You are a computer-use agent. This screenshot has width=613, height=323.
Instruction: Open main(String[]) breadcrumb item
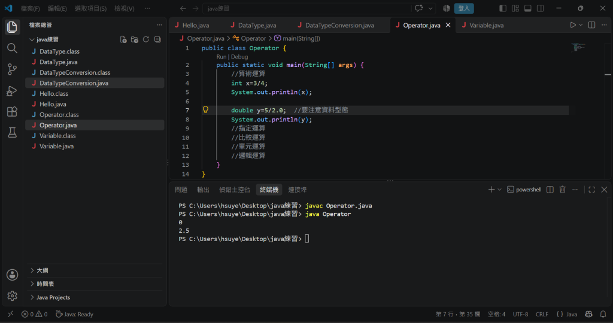click(297, 38)
